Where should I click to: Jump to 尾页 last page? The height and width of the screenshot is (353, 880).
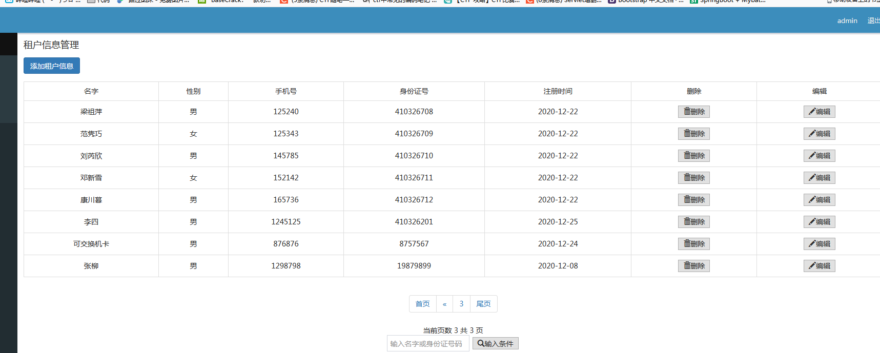(483, 304)
